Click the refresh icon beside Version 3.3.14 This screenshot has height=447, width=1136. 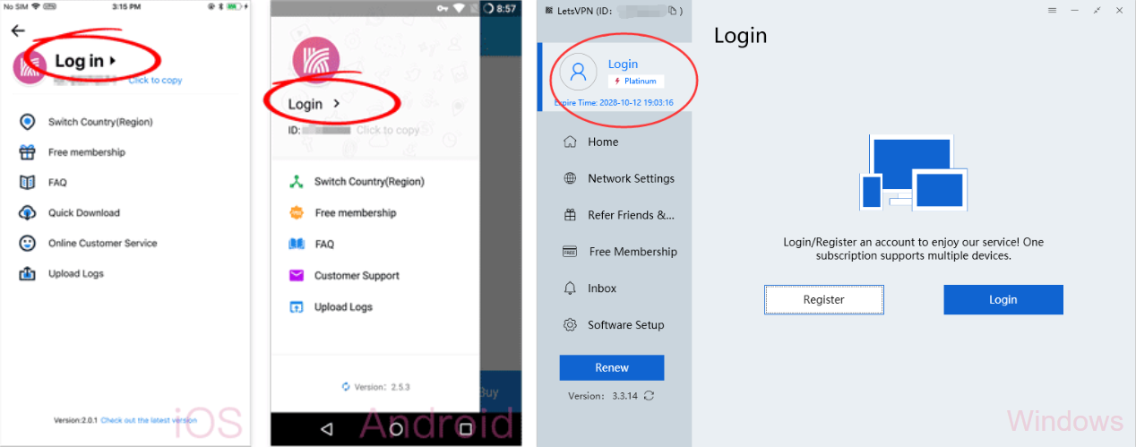point(649,395)
